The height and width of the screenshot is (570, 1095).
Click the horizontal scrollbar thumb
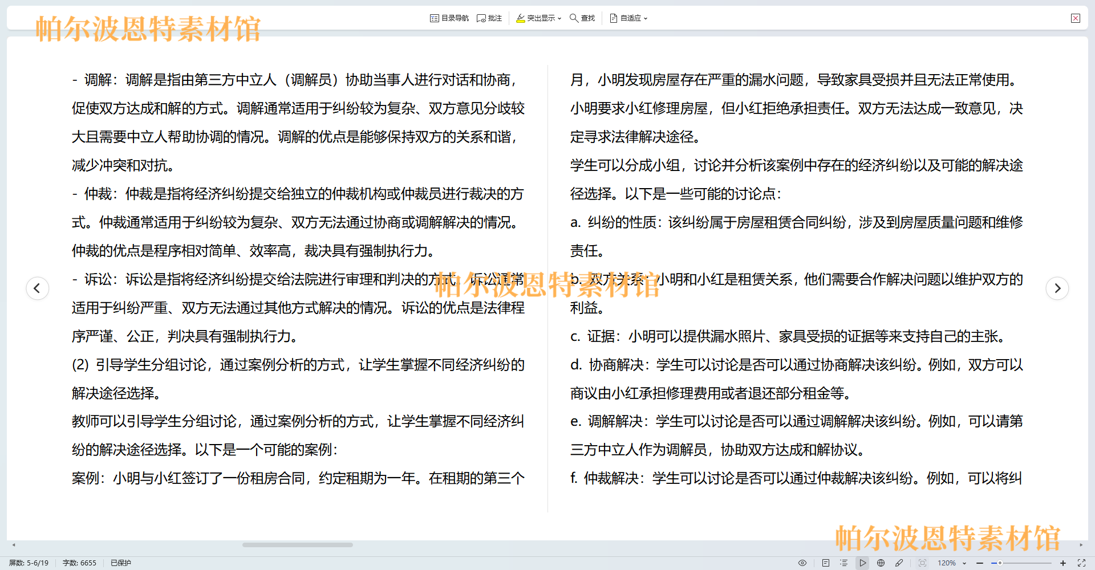coord(297,545)
